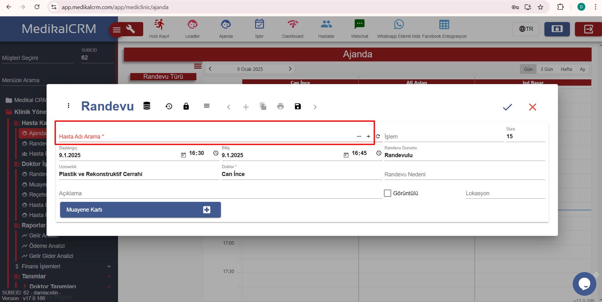Click the lock icon in Randevu toolbar
The width and height of the screenshot is (602, 302).
[x=186, y=106]
